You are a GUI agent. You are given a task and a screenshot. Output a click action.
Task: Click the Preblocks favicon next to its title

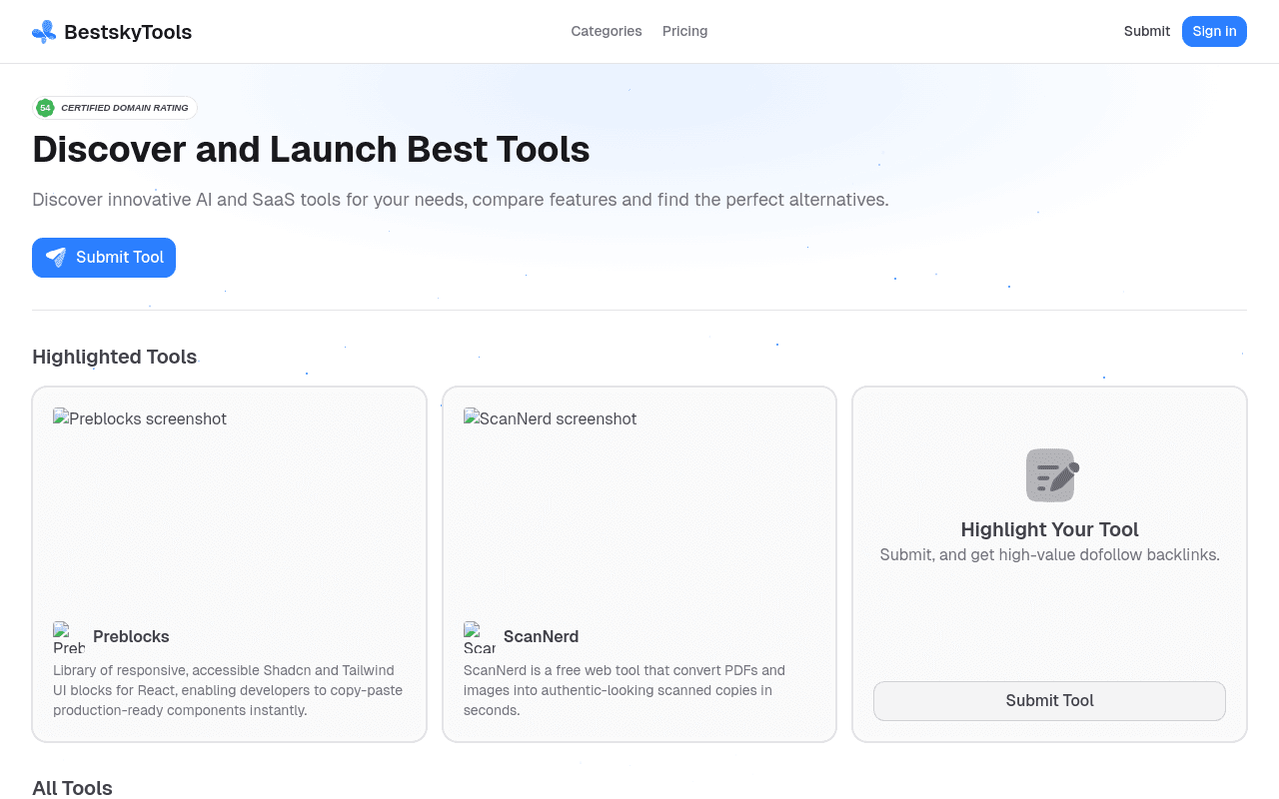click(67, 636)
